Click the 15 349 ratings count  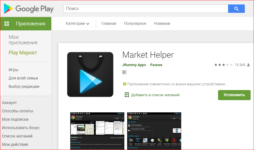pyautogui.click(x=240, y=65)
